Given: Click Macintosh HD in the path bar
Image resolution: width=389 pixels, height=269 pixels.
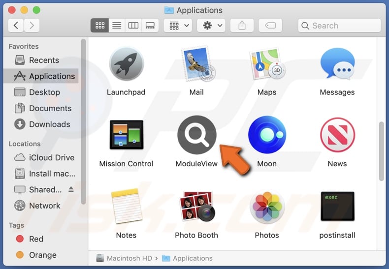Looking at the screenshot, I should pos(124,258).
